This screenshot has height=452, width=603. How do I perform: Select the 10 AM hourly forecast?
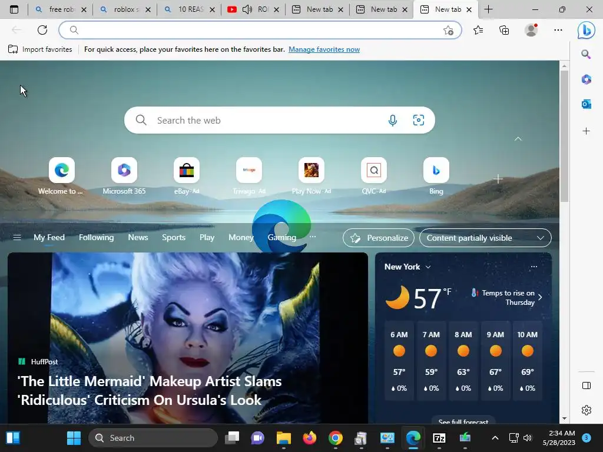527,361
